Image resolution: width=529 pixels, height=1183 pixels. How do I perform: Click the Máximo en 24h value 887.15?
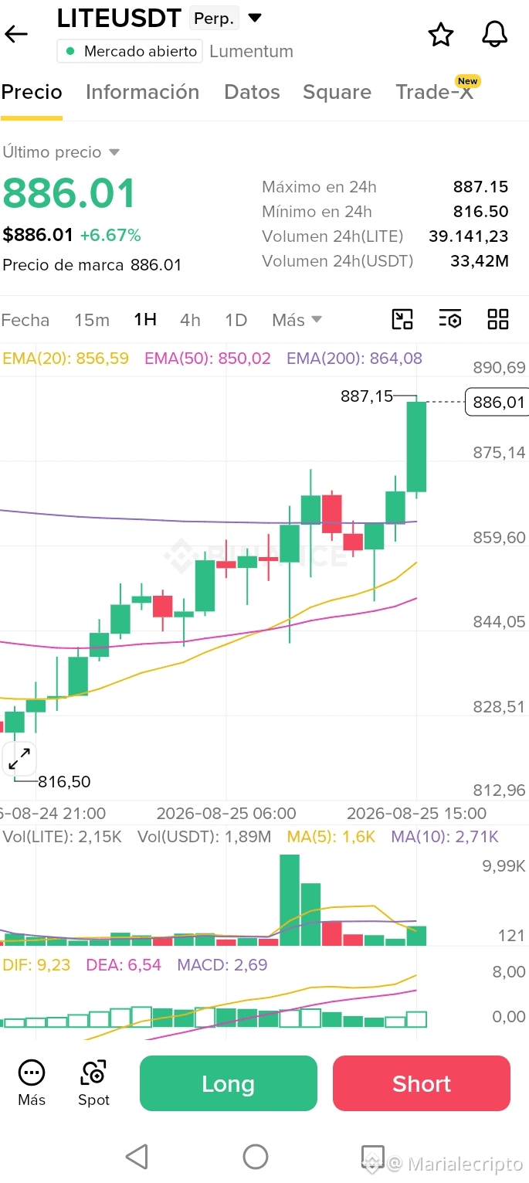[480, 187]
